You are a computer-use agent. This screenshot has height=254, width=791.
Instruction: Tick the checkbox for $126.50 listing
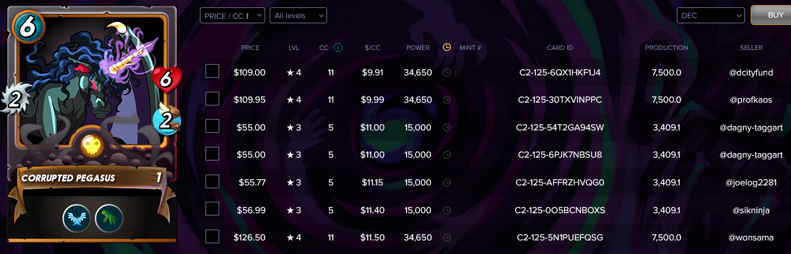click(212, 236)
